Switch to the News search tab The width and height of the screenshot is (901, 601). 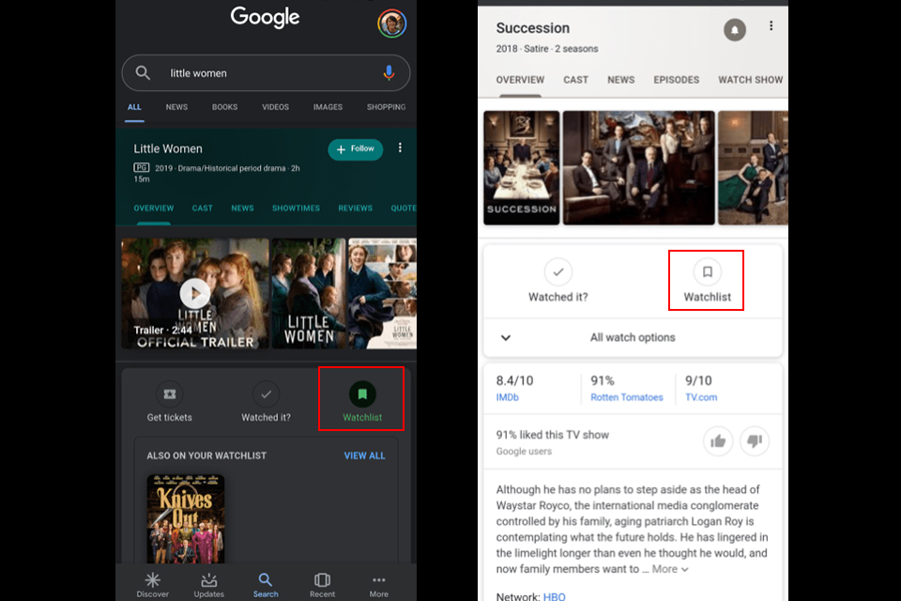point(176,107)
